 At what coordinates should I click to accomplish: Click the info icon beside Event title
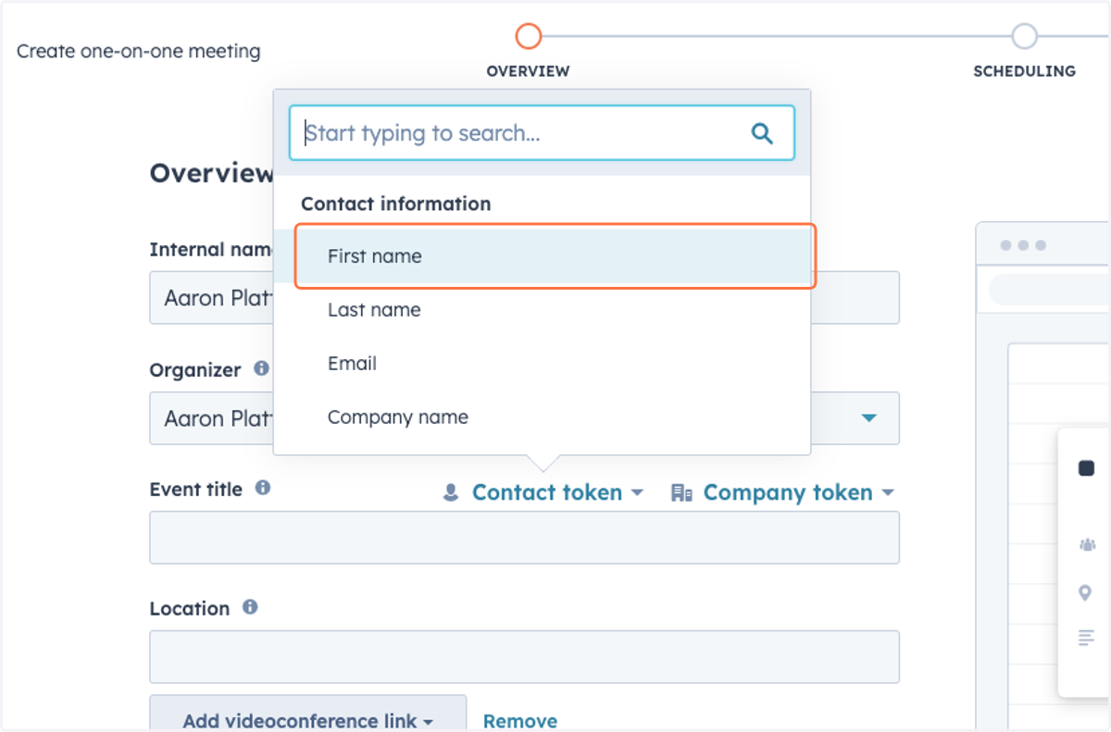[263, 487]
